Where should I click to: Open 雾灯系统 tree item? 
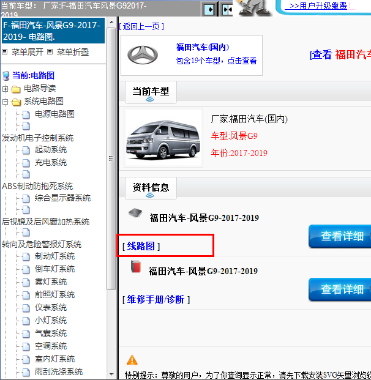point(51,282)
